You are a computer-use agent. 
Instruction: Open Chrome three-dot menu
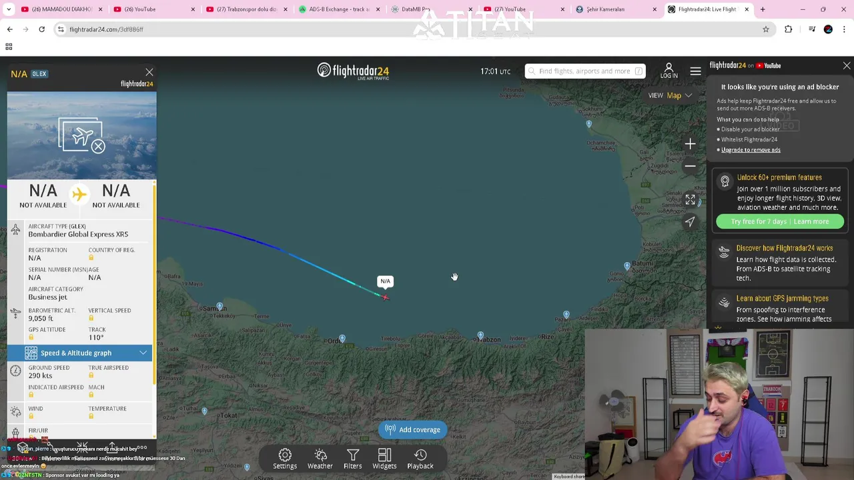tap(845, 29)
